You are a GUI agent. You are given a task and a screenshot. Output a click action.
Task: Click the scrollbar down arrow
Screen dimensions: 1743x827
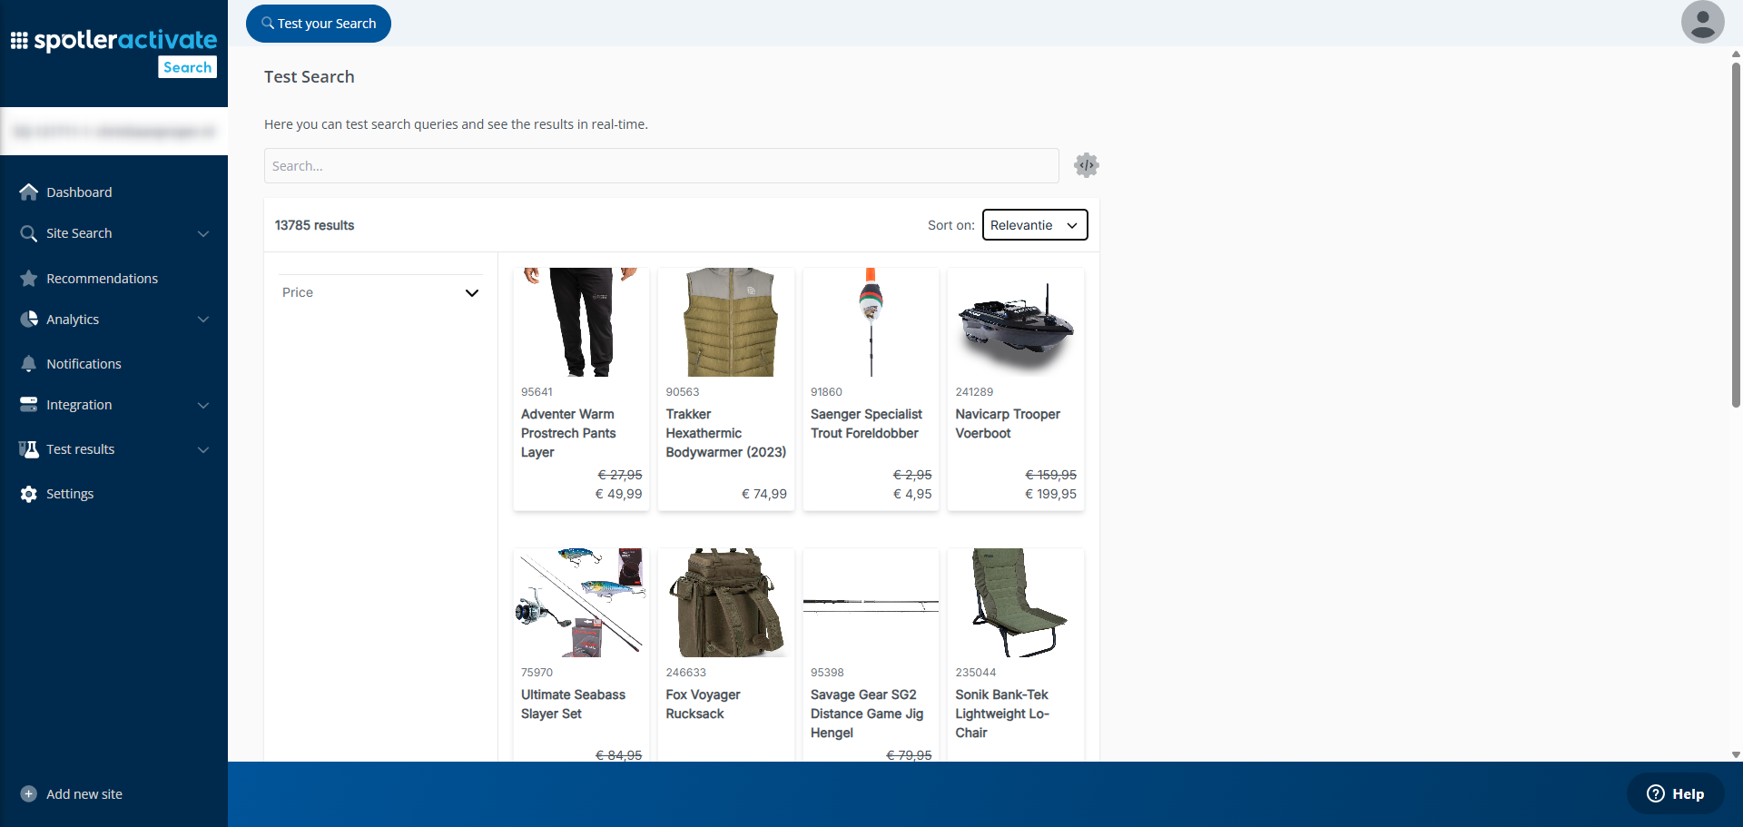[x=1736, y=754]
